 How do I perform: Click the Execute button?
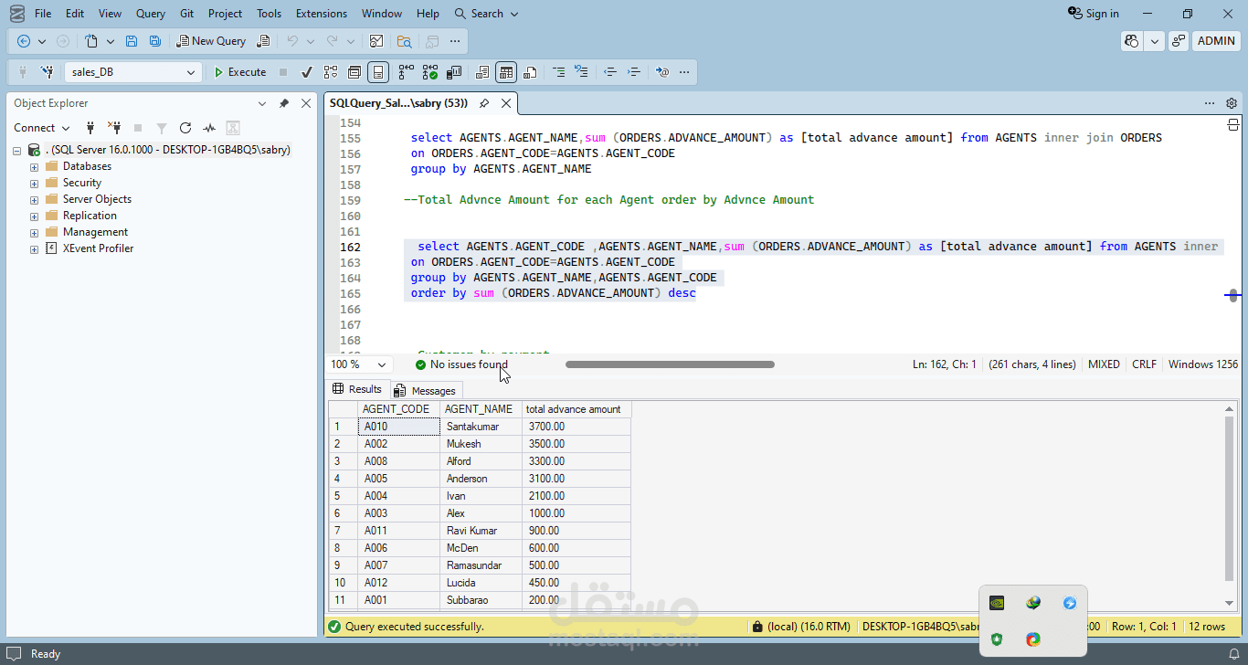coord(239,72)
